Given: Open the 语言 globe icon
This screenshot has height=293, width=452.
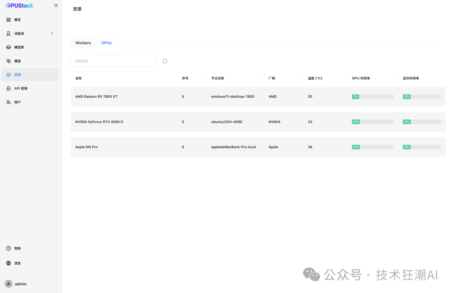Looking at the screenshot, I should click(8, 263).
